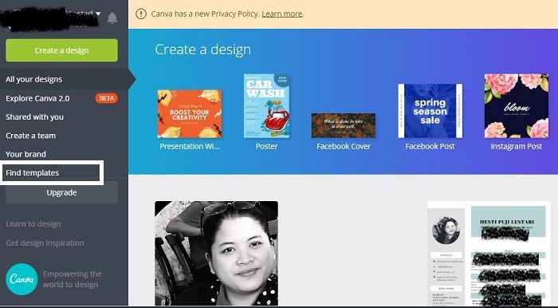This screenshot has height=308, width=558.
Task: Choose the Presentation design thumbnail
Action: (190, 114)
